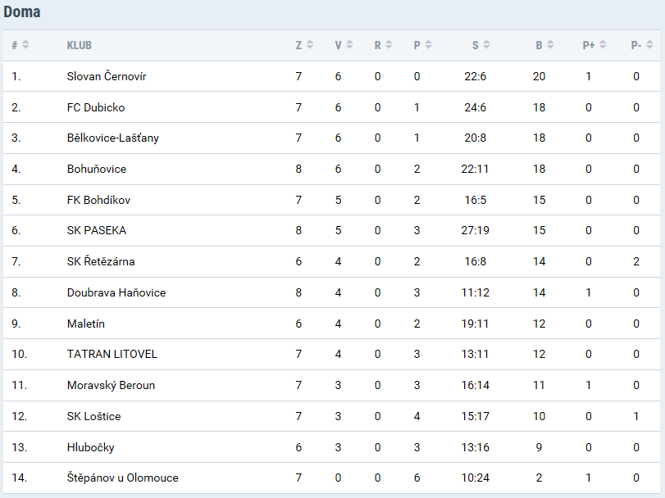Sort by P+ column arrows

[603, 44]
